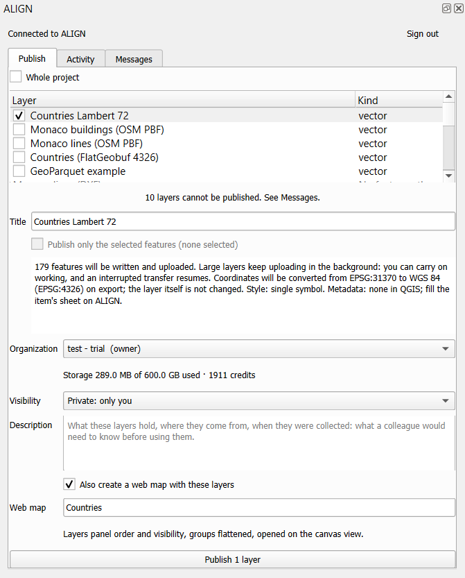Click the Layer column header

[182, 100]
